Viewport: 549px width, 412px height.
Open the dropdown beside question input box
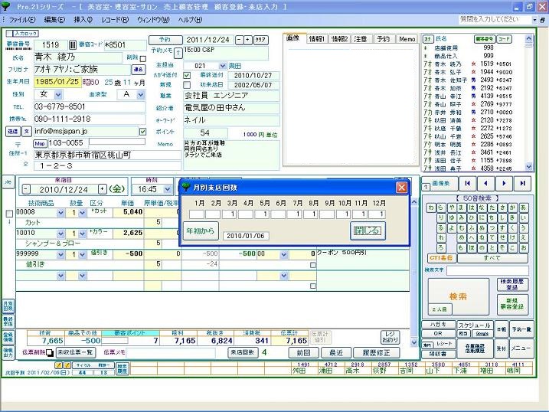[x=534, y=20]
